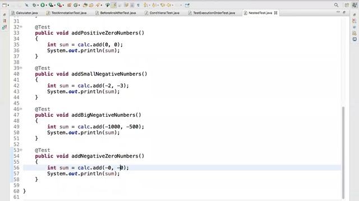Open External Tools dropdown arrow

click(x=63, y=5)
